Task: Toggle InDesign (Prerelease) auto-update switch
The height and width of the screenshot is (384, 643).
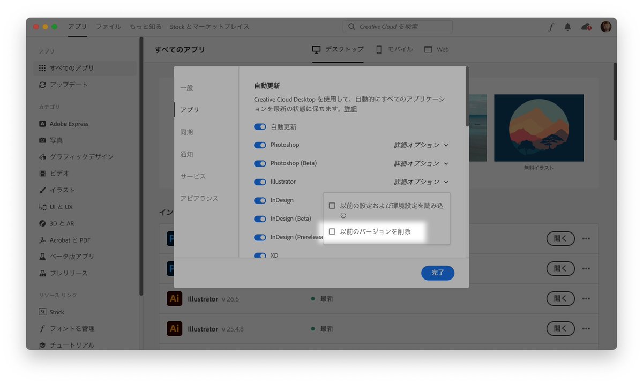Action: 260,237
